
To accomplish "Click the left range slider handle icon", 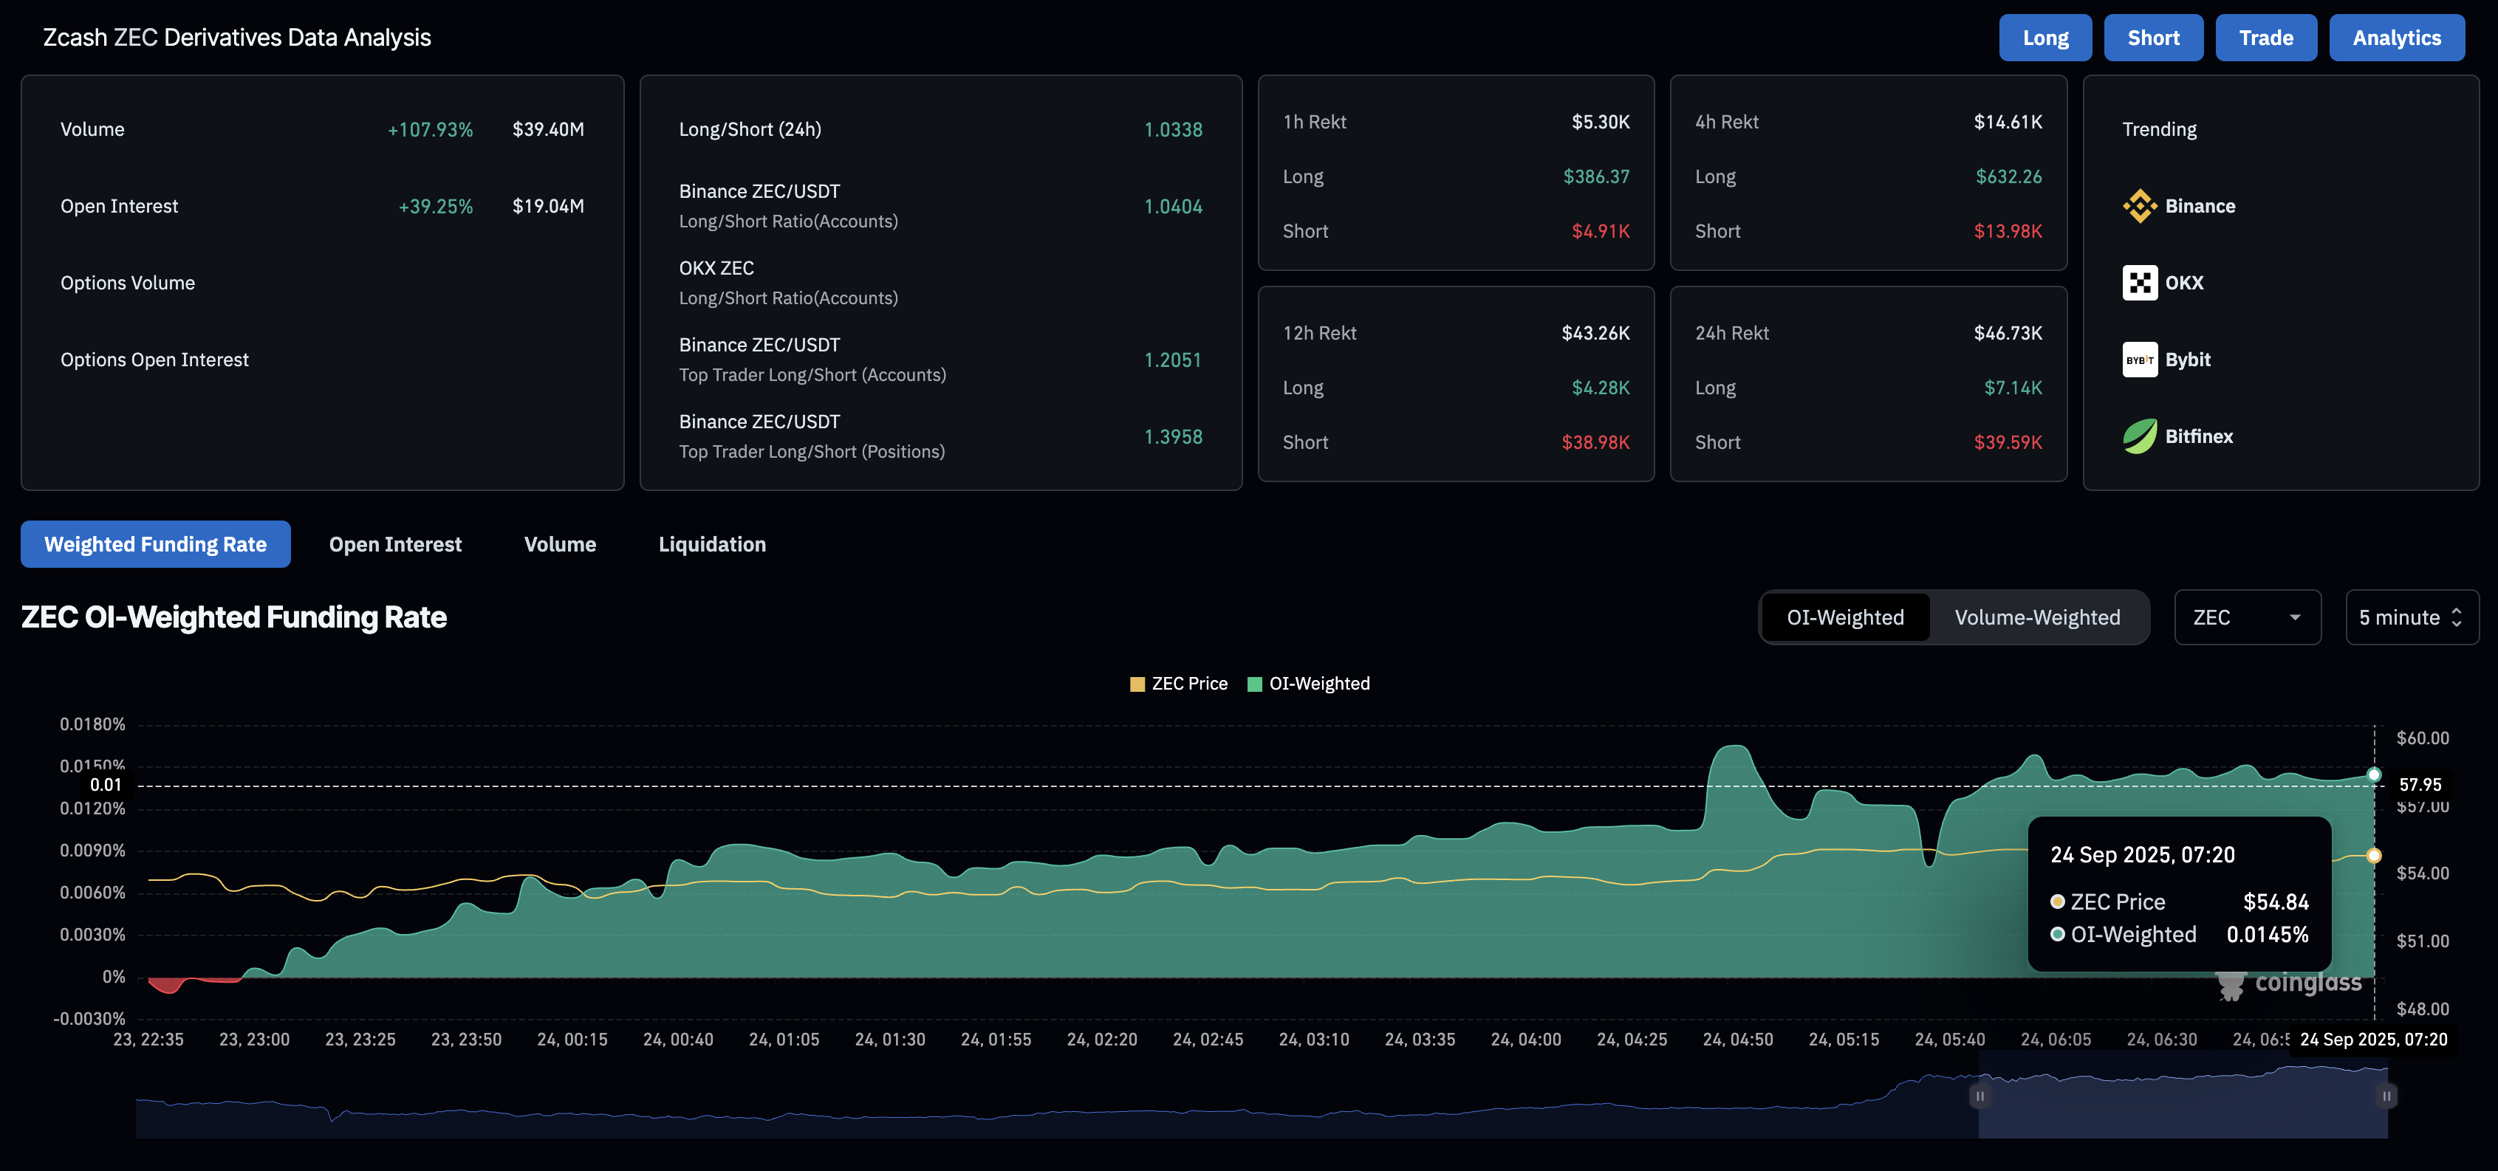I will (x=1979, y=1096).
